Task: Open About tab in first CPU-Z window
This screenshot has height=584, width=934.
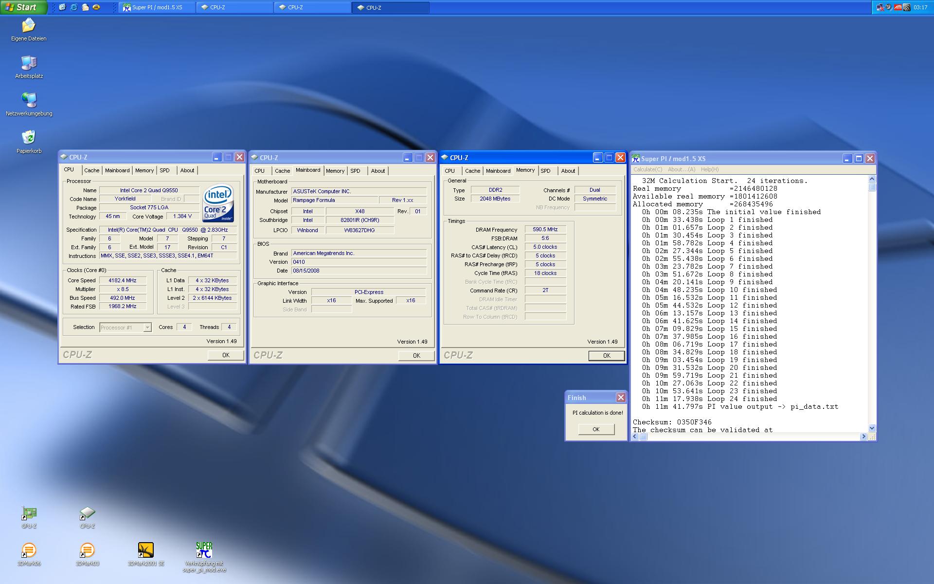Action: (x=187, y=170)
